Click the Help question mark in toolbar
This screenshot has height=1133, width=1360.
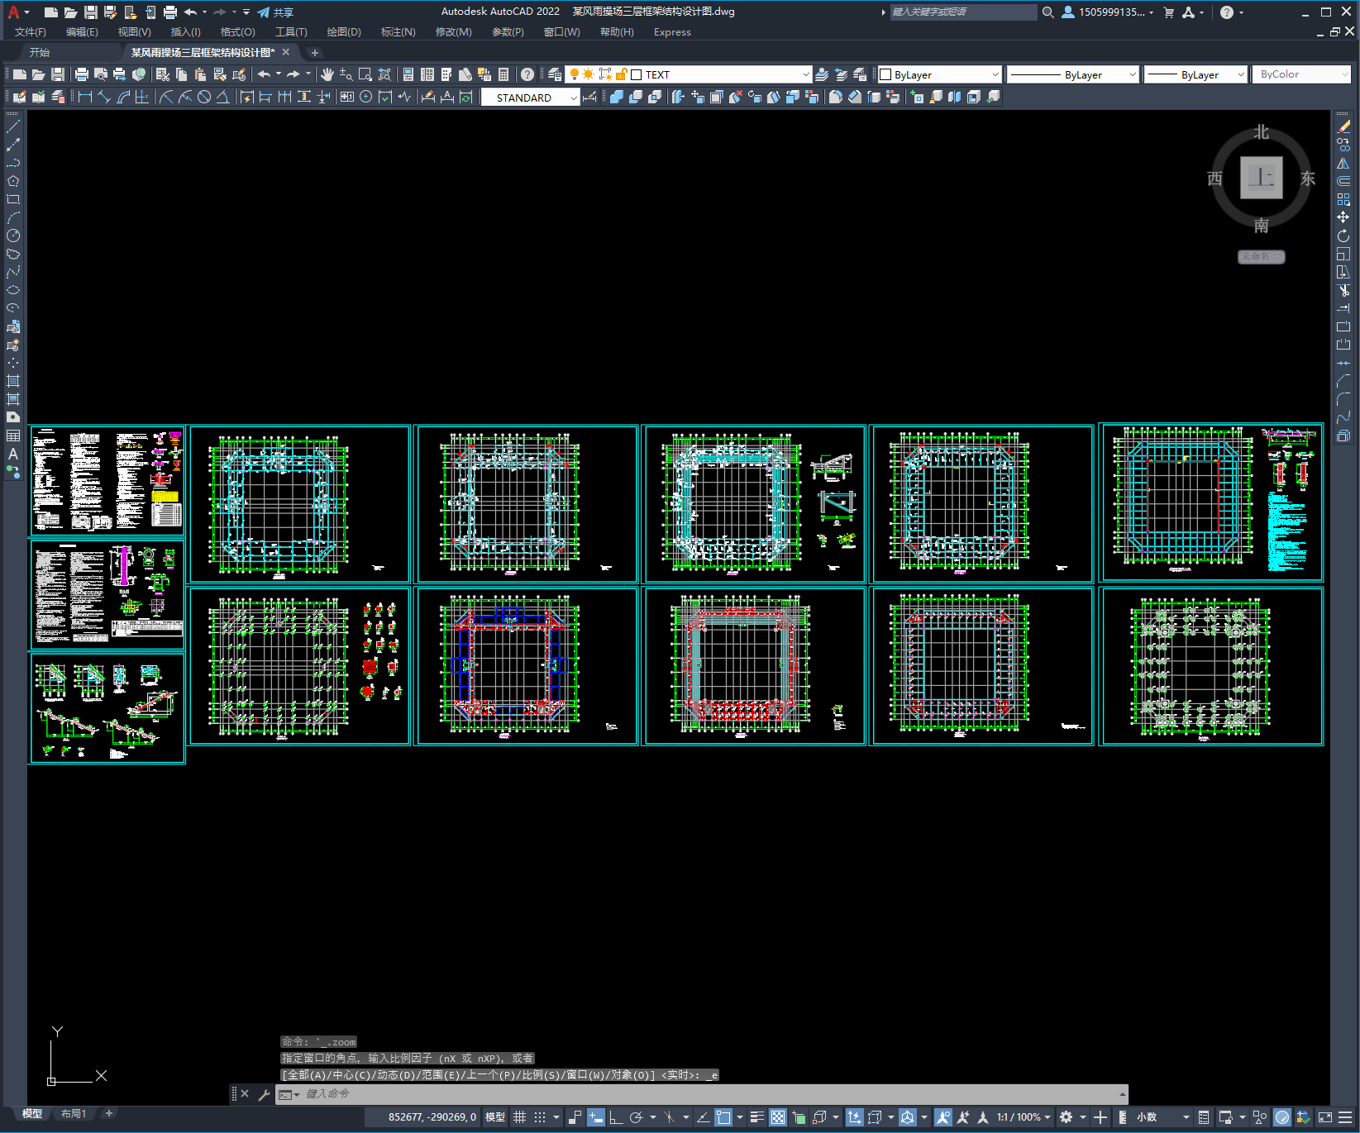click(527, 74)
